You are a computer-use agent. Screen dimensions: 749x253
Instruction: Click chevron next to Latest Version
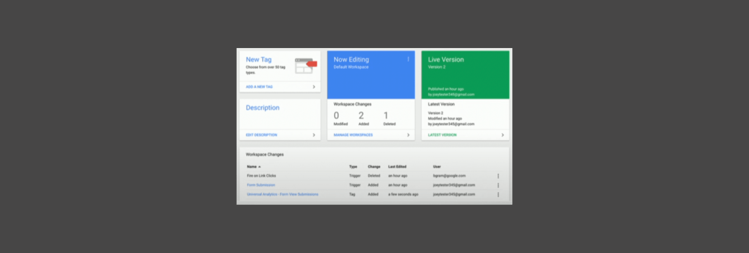[x=502, y=135]
